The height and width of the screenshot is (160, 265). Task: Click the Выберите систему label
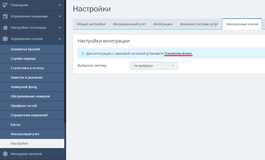[92, 66]
